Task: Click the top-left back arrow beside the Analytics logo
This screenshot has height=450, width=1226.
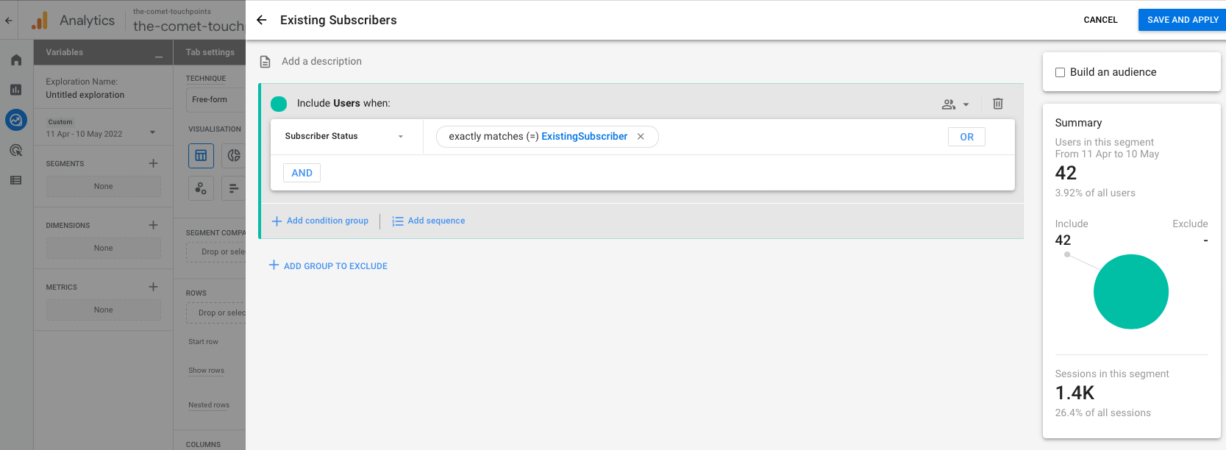Action: tap(9, 21)
